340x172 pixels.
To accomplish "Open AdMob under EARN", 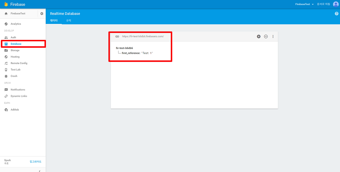I will click(15, 109).
